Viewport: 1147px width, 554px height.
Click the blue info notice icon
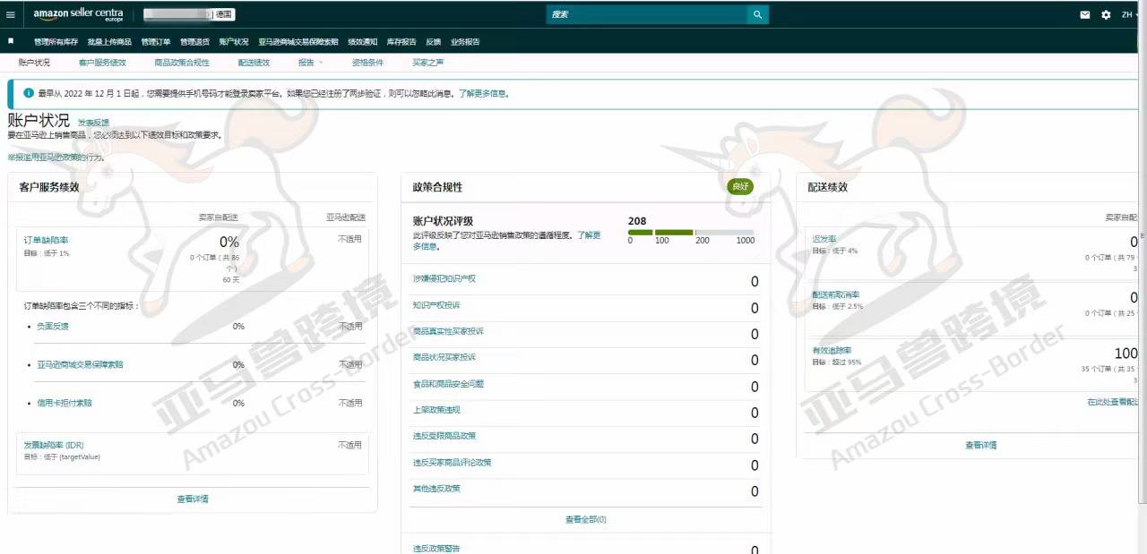pyautogui.click(x=28, y=93)
